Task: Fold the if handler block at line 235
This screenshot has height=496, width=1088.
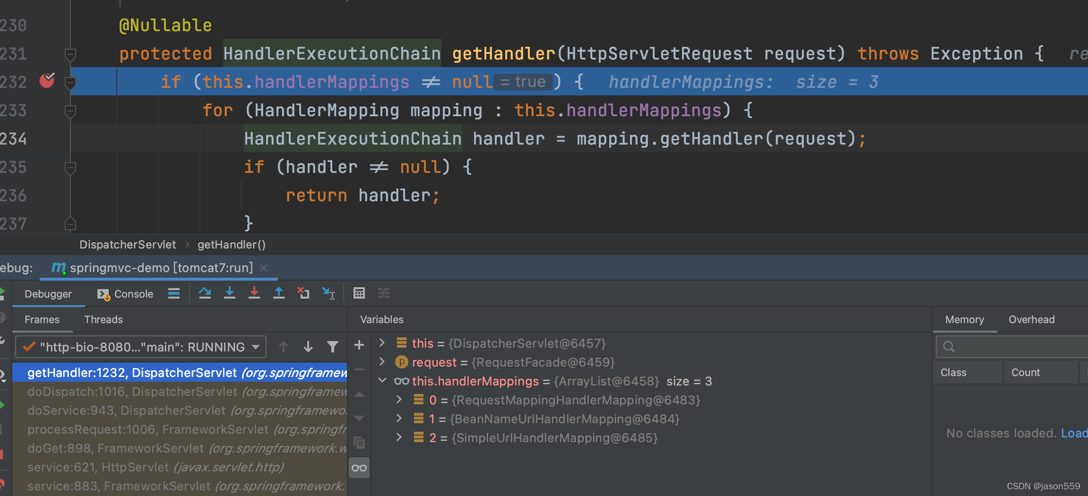Action: pyautogui.click(x=70, y=168)
